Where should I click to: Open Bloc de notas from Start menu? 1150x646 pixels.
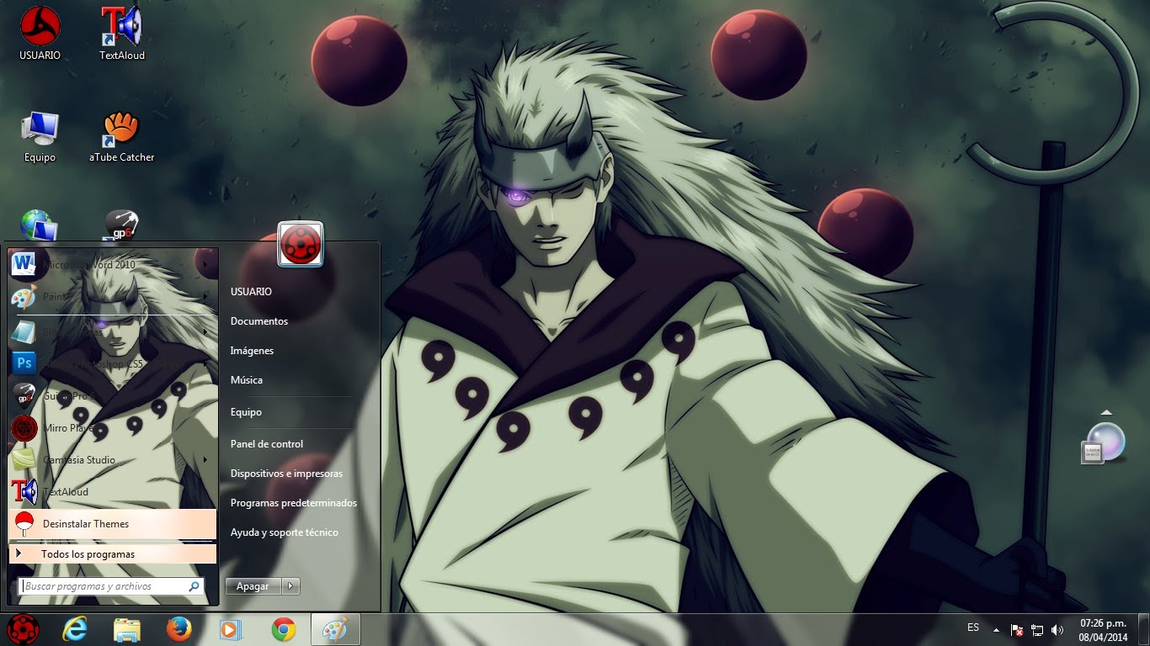[113, 332]
